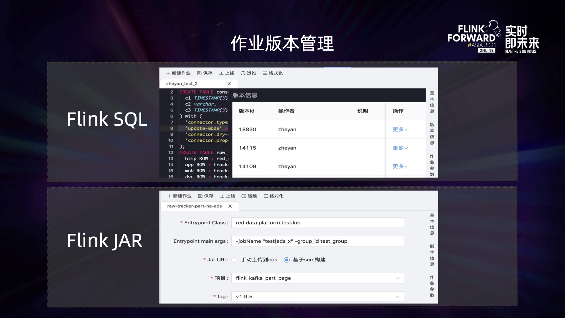Click the plus icon for 新建作业 in top panel
Screen dimensions: 565x318
tap(168, 73)
